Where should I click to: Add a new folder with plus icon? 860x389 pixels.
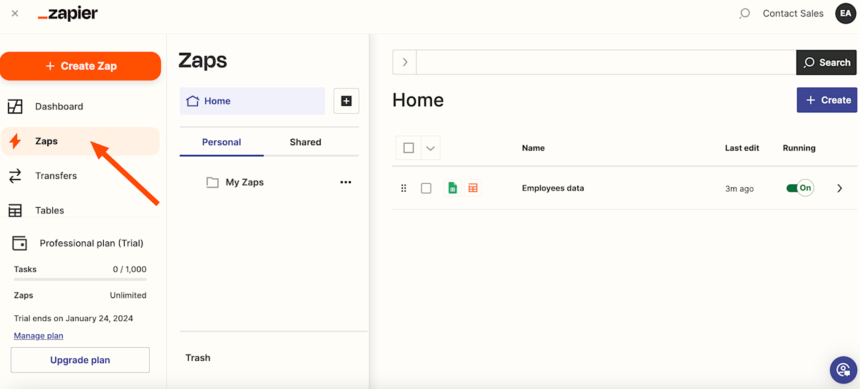click(346, 101)
